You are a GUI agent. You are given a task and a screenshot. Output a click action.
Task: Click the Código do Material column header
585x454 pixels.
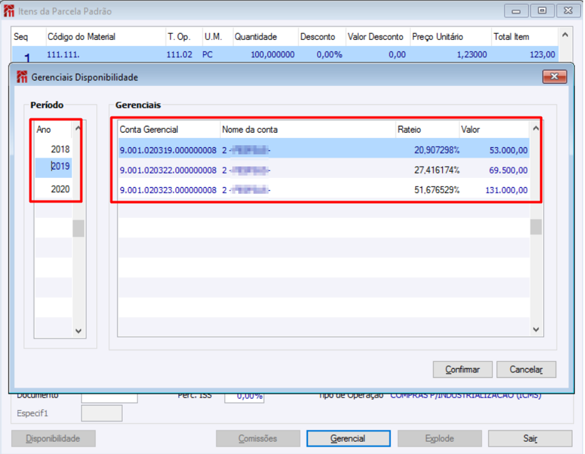coord(106,36)
